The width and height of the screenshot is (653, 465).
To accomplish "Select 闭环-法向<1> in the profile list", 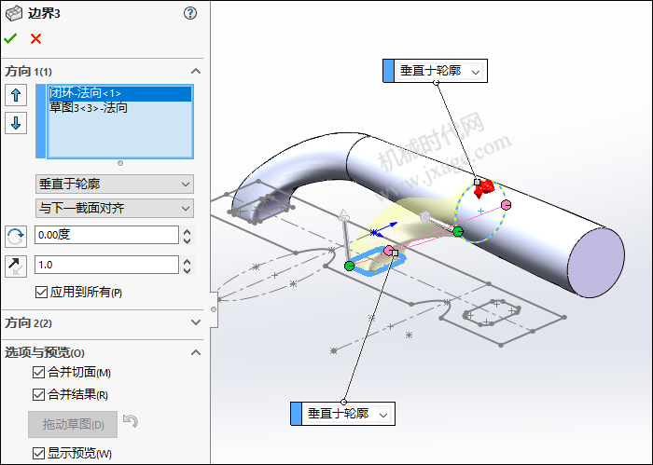I will [x=120, y=93].
